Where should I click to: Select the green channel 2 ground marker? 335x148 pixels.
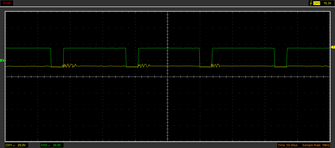2,61
